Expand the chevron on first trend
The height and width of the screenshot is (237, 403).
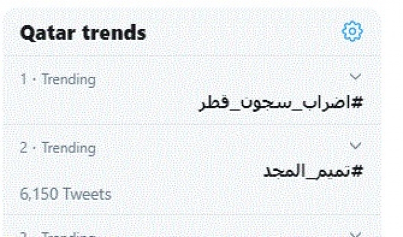coord(356,77)
